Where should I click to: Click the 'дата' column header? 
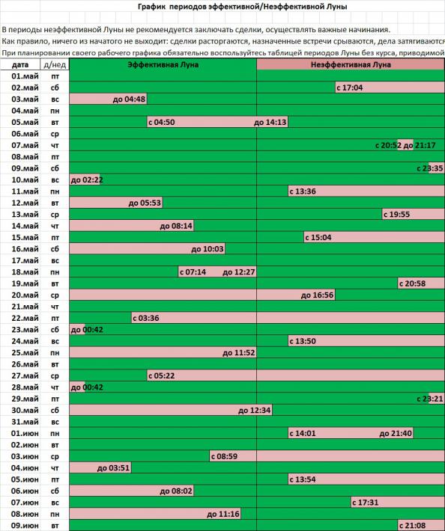click(20, 64)
